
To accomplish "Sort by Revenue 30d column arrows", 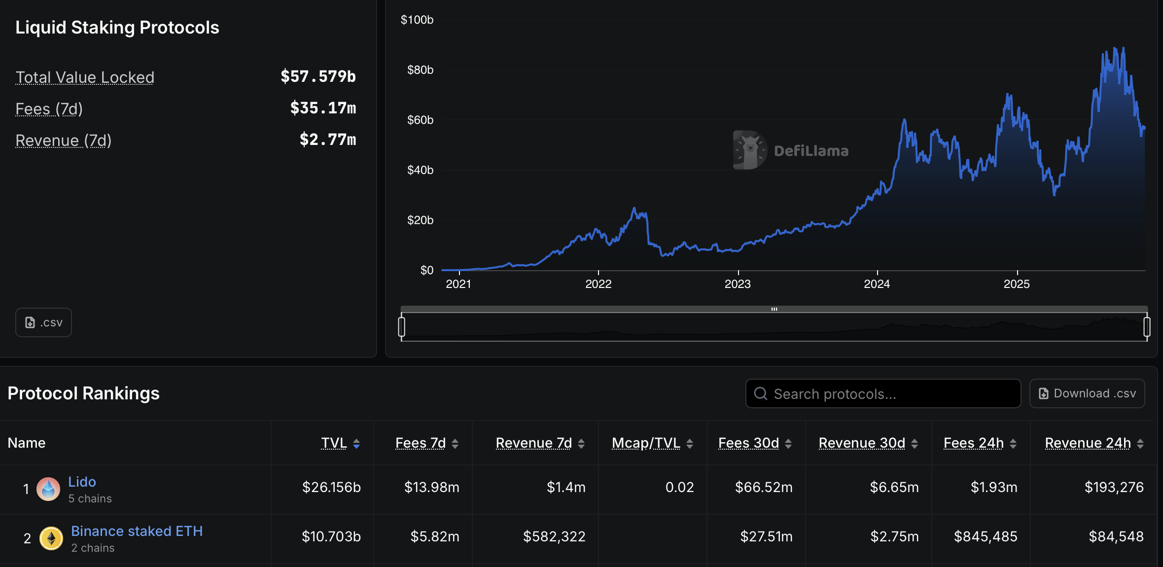I will point(915,444).
